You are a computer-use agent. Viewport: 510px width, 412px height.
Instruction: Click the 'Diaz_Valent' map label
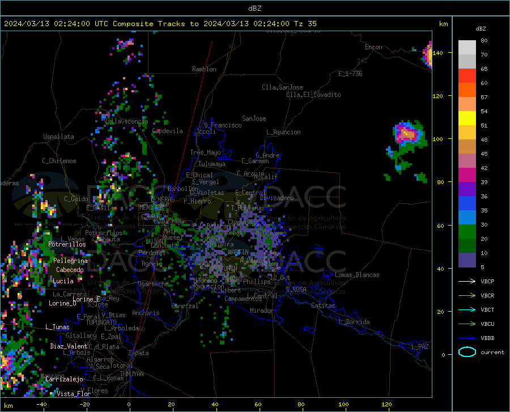(69, 346)
